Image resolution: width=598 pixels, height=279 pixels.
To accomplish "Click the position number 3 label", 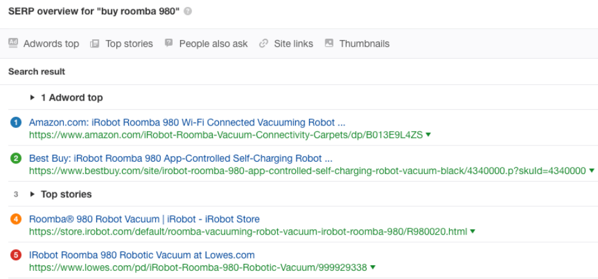I will pos(16,195).
